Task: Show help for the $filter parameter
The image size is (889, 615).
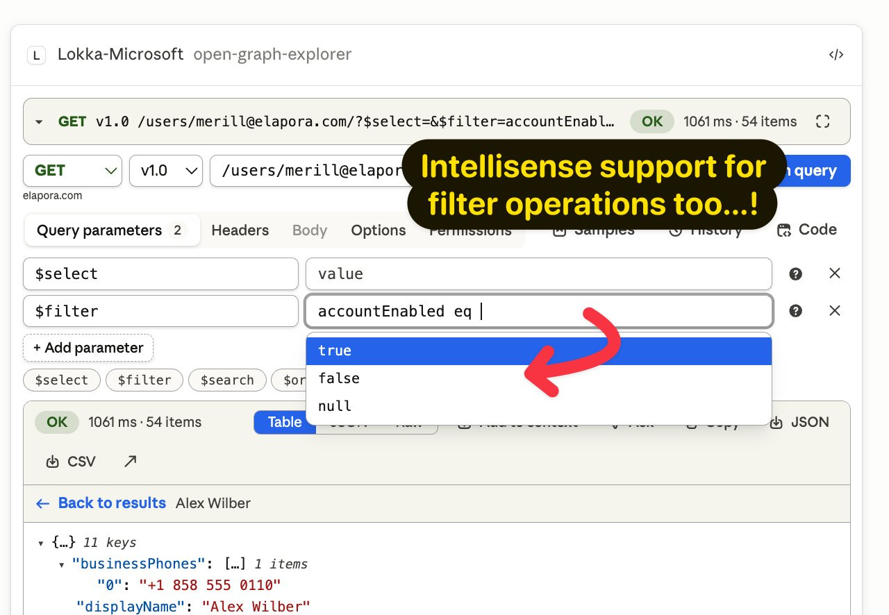Action: click(796, 311)
